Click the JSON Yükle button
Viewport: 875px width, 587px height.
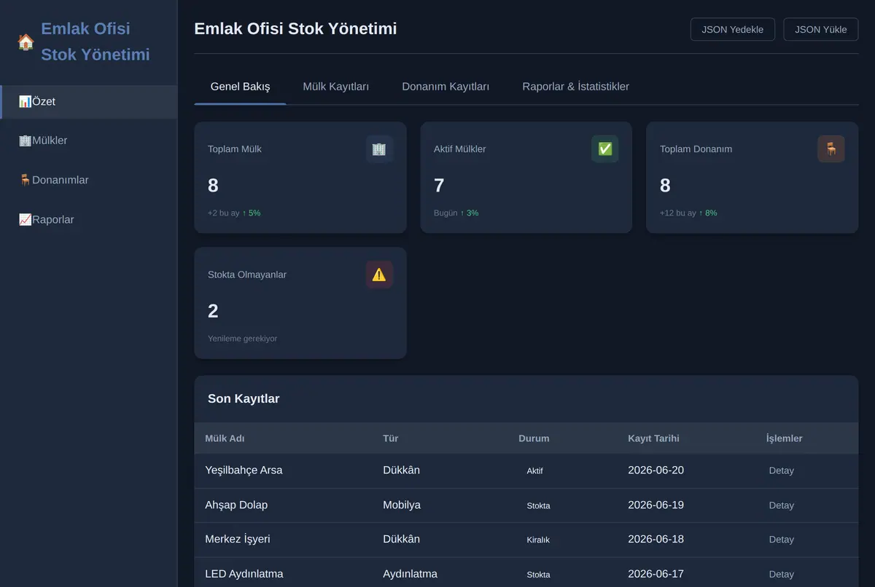point(821,29)
